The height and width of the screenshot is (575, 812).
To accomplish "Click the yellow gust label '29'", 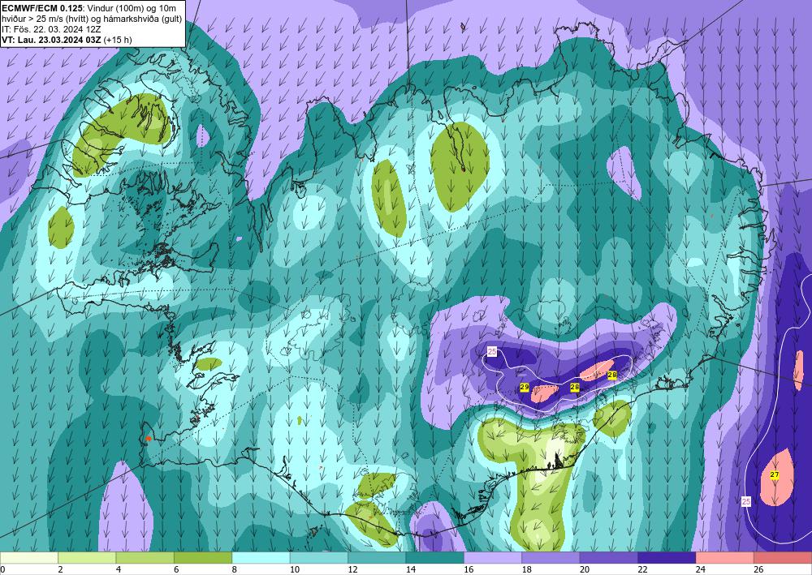I will [524, 387].
